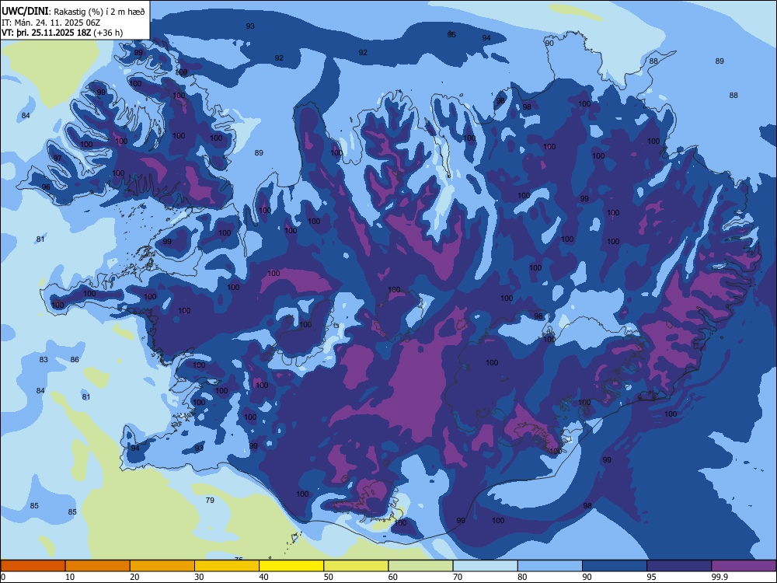
Task: Click the amber 30–40 legend color block
Action: click(x=227, y=566)
